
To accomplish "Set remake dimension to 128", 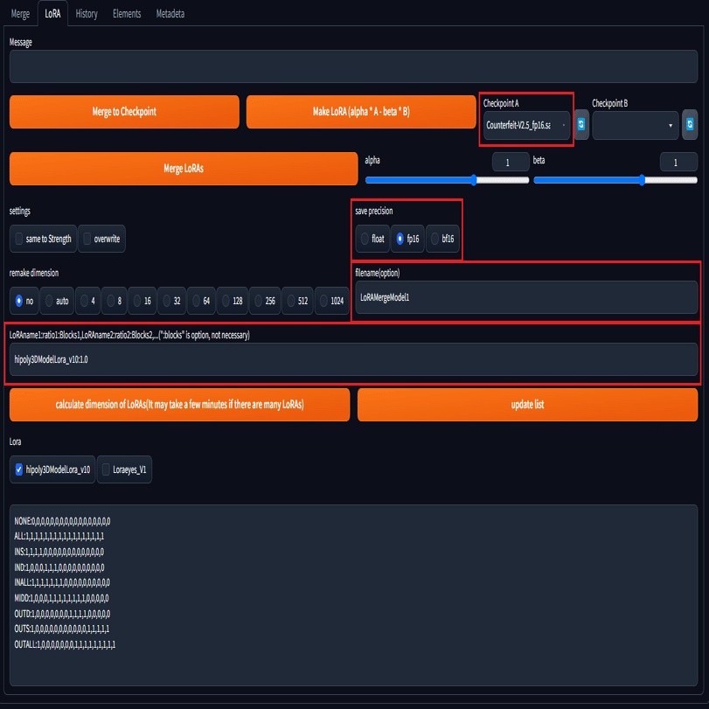I will click(x=233, y=301).
